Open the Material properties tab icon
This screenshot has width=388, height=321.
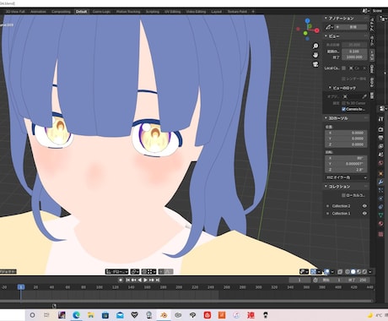coord(380,224)
